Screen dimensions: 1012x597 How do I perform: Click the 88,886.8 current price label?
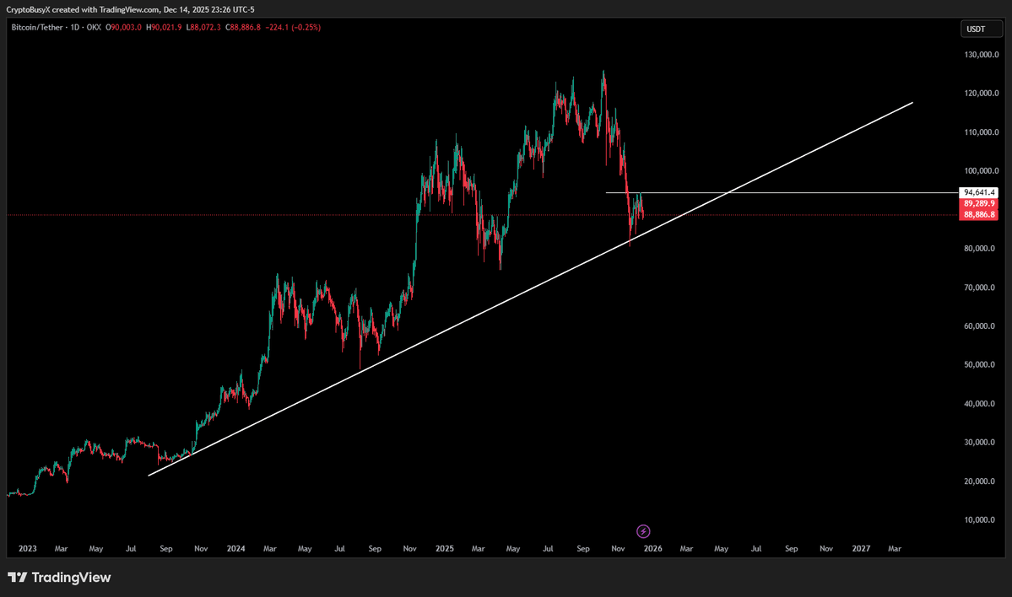979,215
